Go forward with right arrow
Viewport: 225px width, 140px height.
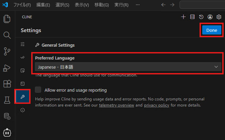coord(172,5)
